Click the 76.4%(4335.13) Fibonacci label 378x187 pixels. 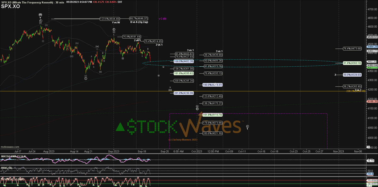214,73
